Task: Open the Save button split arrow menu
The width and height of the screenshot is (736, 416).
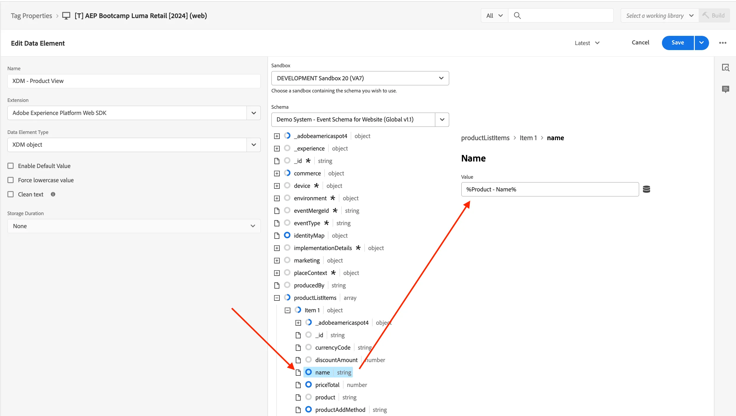Action: point(701,43)
